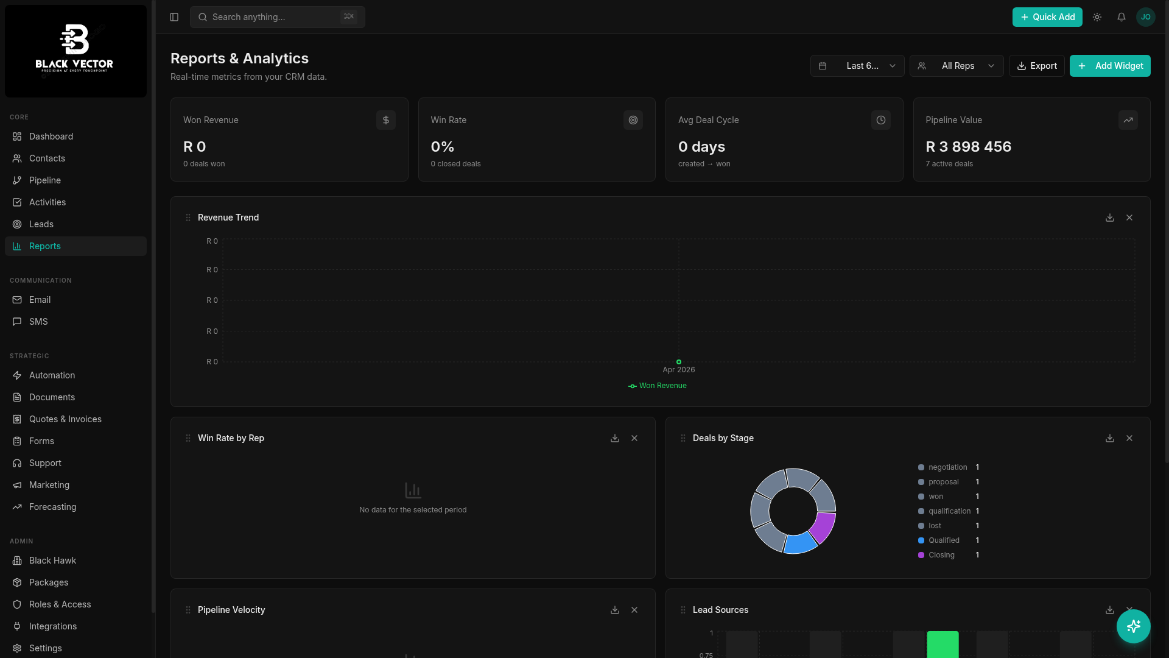The image size is (1169, 658).
Task: Go to Dashboard in the sidebar
Action: click(75, 136)
